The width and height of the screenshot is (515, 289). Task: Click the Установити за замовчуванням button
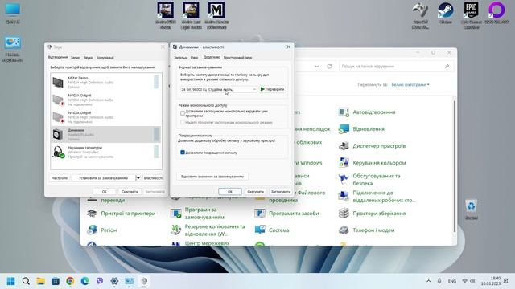(103, 178)
